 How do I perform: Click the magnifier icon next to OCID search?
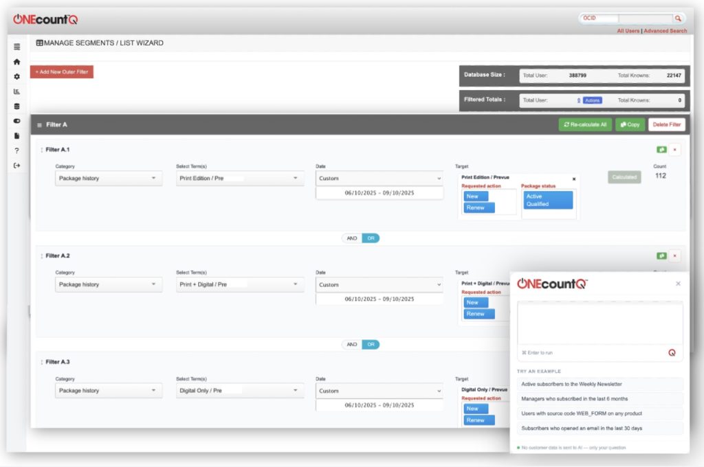(677, 18)
